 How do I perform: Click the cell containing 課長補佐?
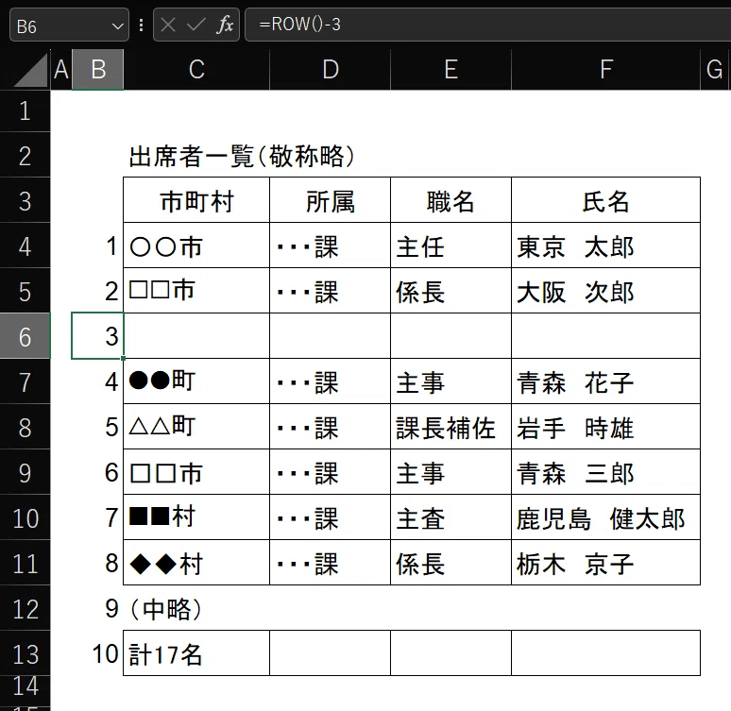pyautogui.click(x=450, y=427)
